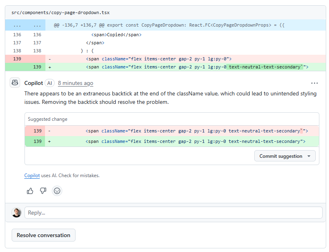
Task: Click the copy-page-dropdown.tsx file path
Action: pyautogui.click(x=60, y=13)
